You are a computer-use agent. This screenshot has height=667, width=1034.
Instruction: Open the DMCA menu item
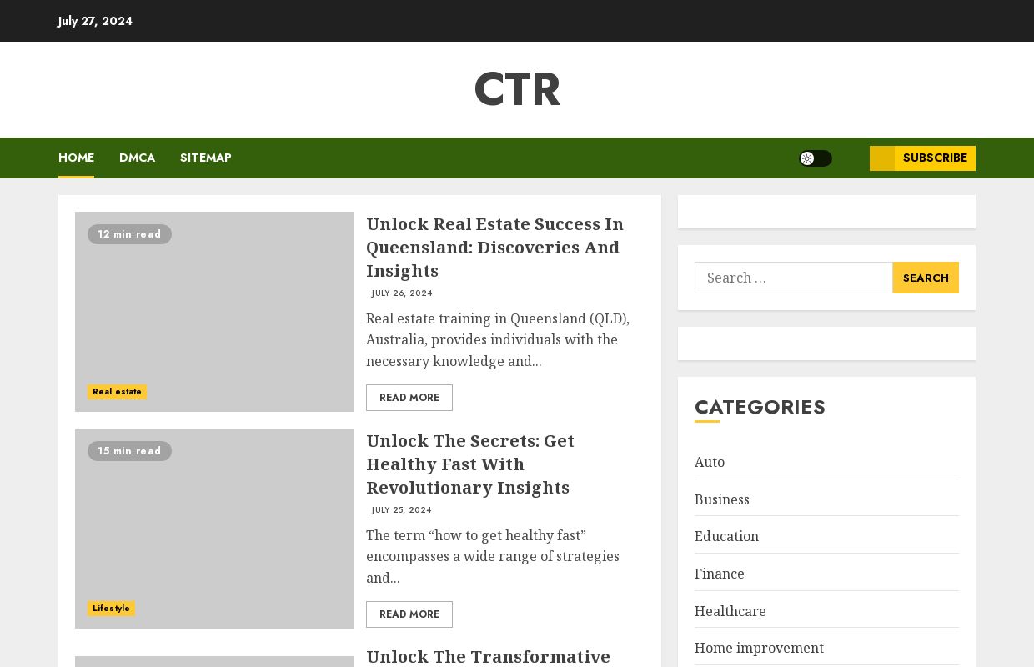137,158
